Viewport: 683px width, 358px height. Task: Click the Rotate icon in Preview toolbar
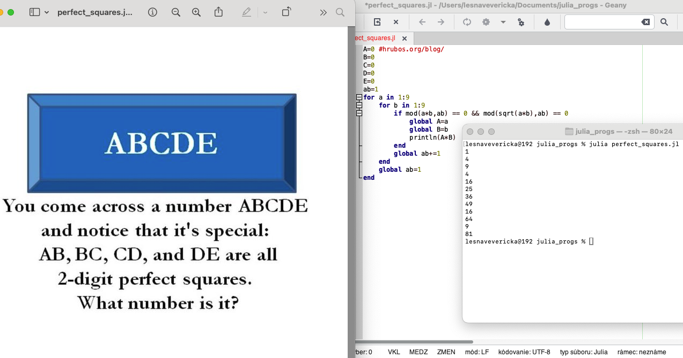(286, 12)
